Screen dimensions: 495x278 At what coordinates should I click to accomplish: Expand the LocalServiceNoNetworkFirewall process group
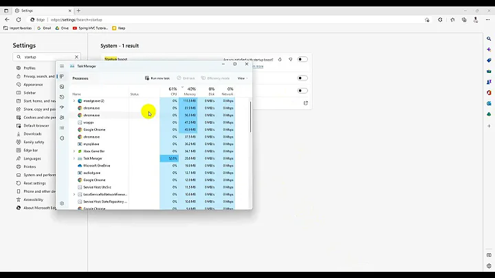[x=74, y=195]
